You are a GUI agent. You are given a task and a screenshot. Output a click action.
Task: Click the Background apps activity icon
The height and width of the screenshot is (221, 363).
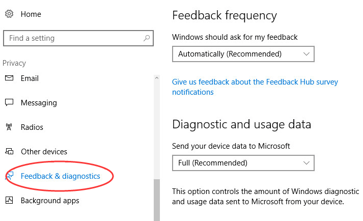tap(9, 200)
